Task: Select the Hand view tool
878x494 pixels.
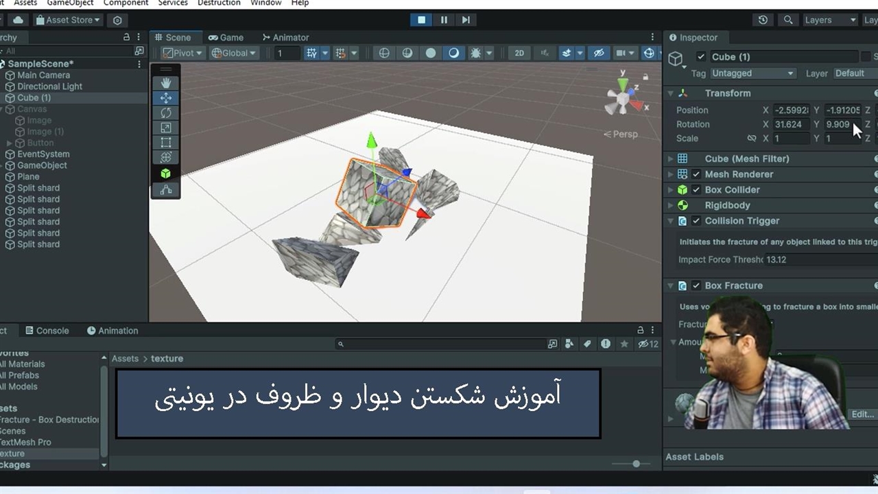Action: (166, 83)
